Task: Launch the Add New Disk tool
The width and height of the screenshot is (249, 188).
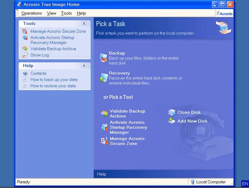Action: tap(192, 121)
